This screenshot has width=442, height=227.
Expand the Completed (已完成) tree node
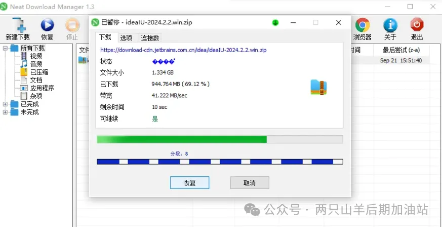coord(5,104)
